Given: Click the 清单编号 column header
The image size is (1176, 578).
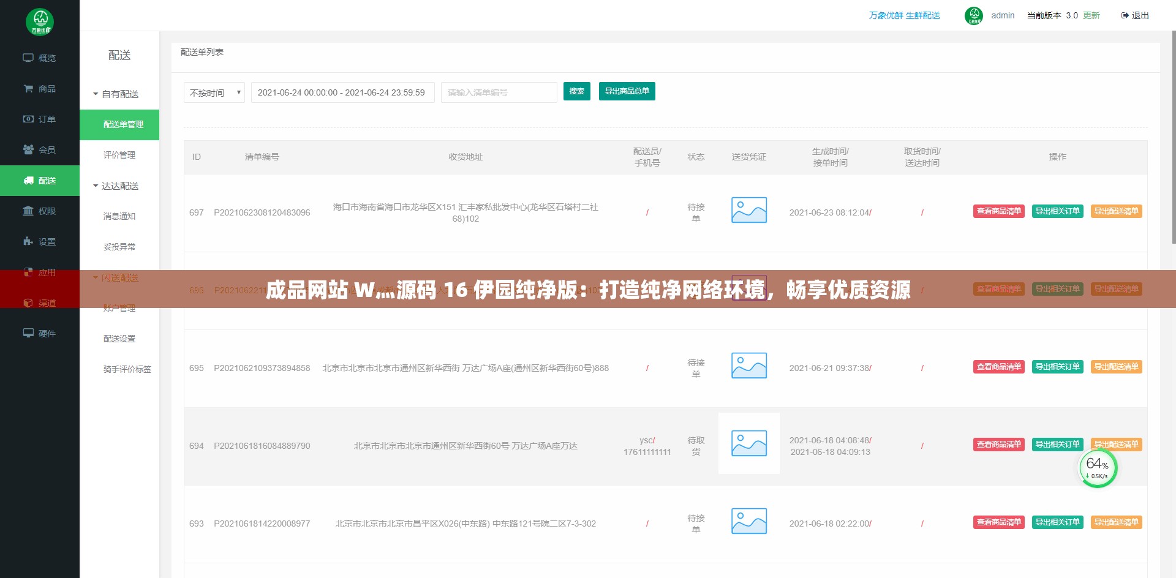Looking at the screenshot, I should (262, 157).
